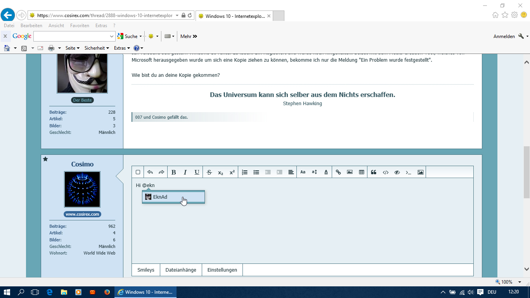The height and width of the screenshot is (298, 530).
Task: Click the Home page icon
Action: [x=7, y=48]
